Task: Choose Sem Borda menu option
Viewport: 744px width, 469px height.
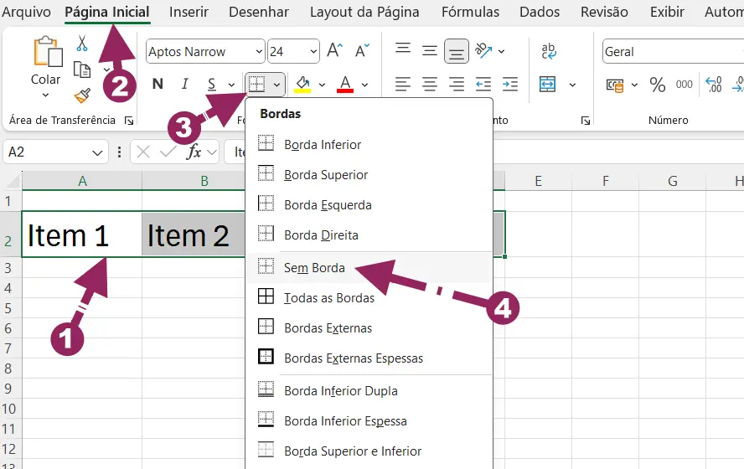Action: (x=369, y=268)
